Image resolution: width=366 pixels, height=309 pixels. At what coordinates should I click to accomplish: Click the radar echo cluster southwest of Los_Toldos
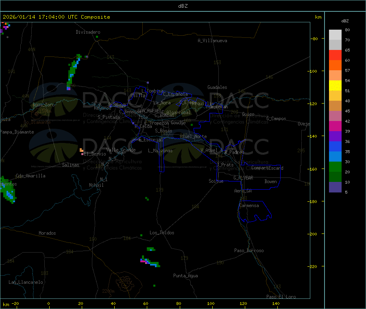pyautogui.click(x=150, y=261)
